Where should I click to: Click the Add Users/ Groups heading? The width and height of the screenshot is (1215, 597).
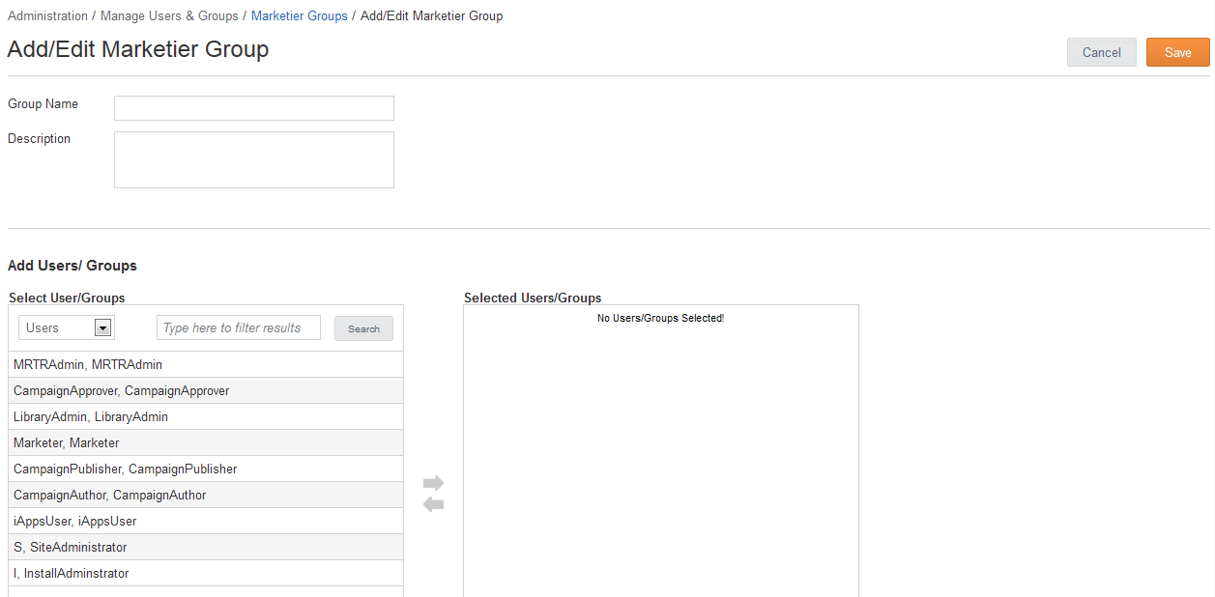click(x=72, y=266)
